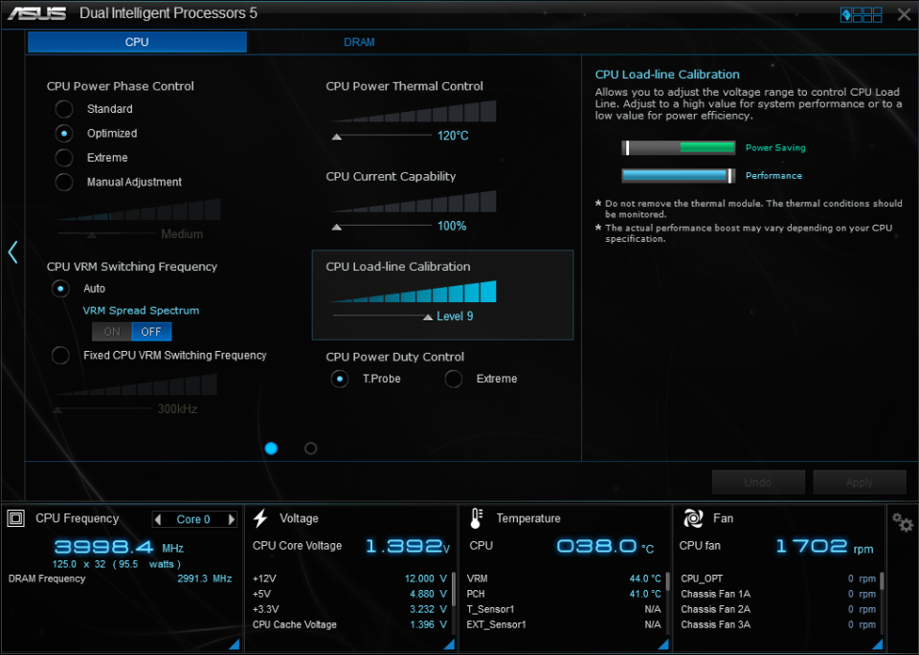Select T.Probe power duty control
The image size is (919, 655).
pyautogui.click(x=339, y=379)
